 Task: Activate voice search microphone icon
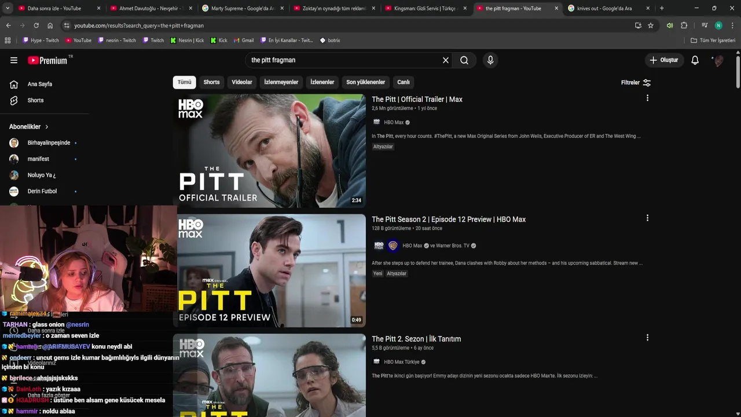[x=490, y=60]
